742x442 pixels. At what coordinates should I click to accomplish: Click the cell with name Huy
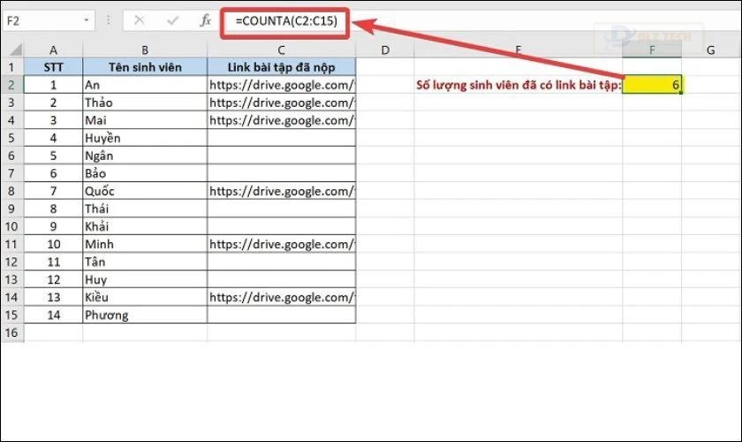(x=145, y=279)
